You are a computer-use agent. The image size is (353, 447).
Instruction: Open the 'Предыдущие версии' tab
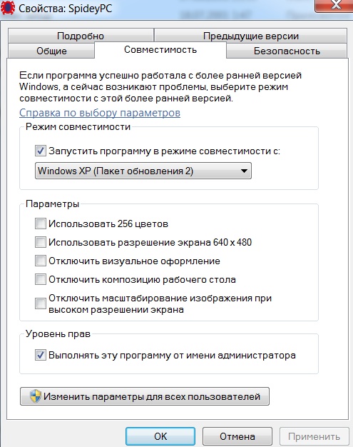click(251, 36)
